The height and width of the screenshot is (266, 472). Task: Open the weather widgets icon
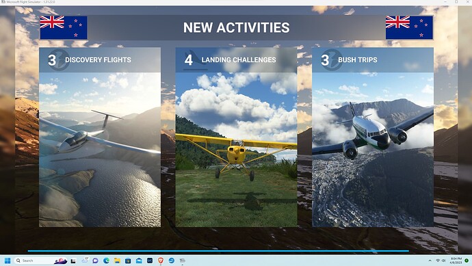click(x=85, y=261)
